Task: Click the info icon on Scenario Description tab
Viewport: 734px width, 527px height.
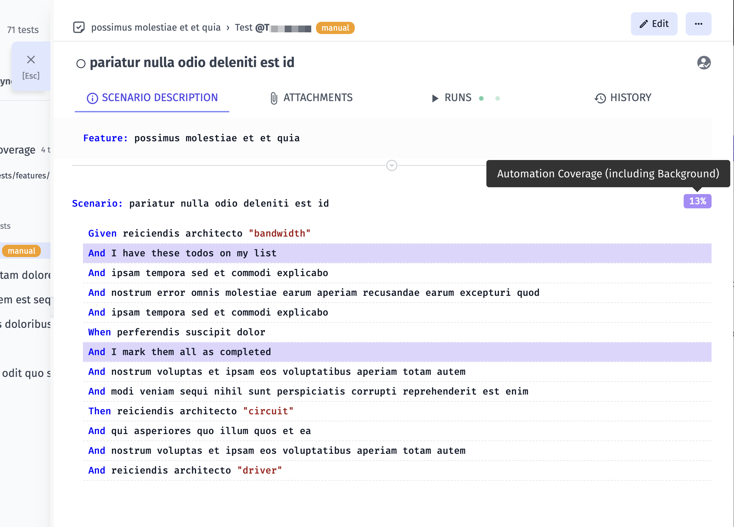Action: click(x=93, y=98)
